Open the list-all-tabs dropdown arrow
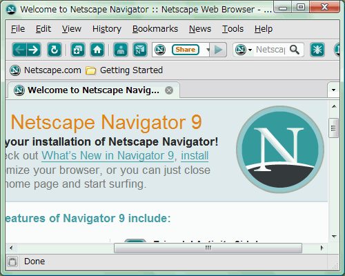 (x=333, y=90)
